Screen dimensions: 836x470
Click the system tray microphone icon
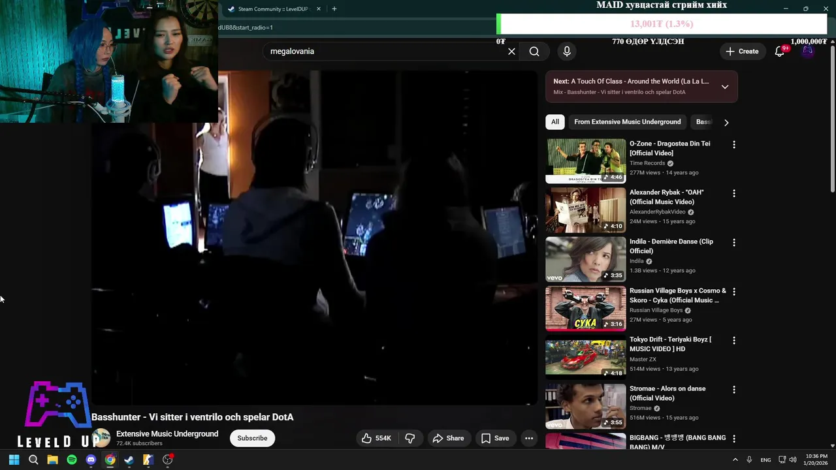pos(749,460)
